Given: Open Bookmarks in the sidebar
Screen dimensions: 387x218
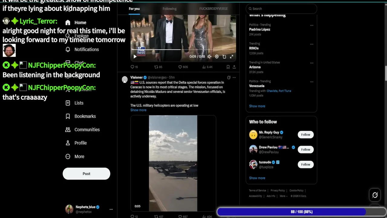Looking at the screenshot, I should [x=81, y=116].
